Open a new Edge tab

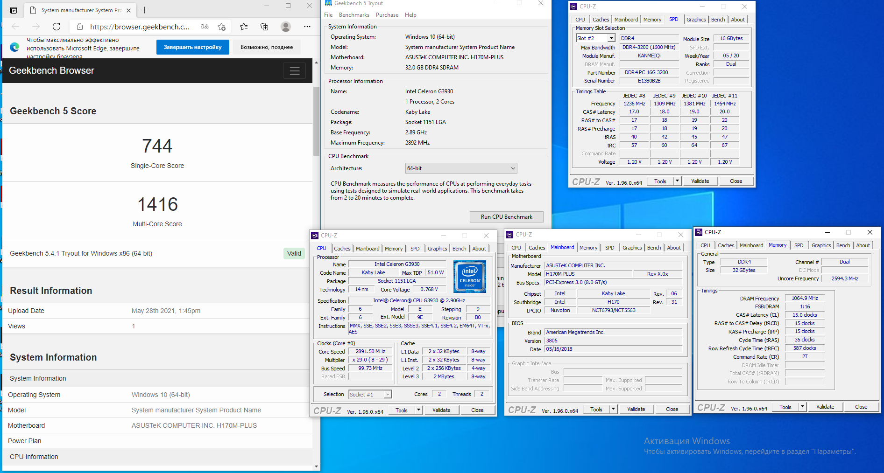(145, 10)
